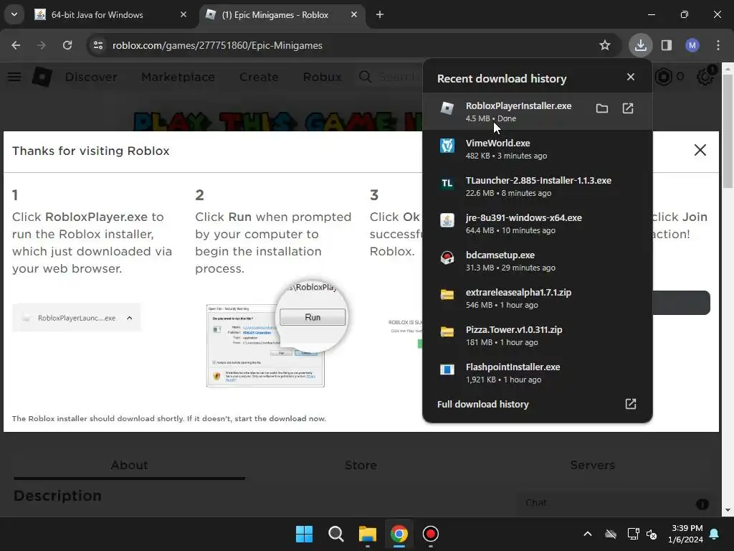Open Pizza.Tower.v1.0.311.zip download entry
The image size is (734, 551).
(x=538, y=336)
